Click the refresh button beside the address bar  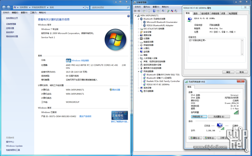coord(87,7)
